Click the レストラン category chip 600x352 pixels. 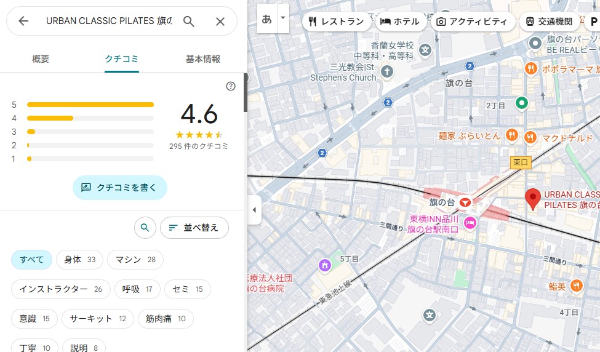[337, 22]
